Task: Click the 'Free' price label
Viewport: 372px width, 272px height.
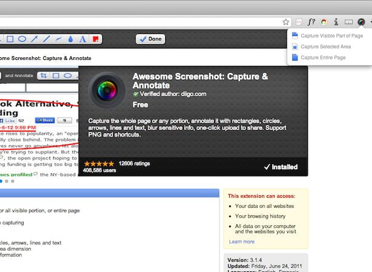Action: click(140, 105)
